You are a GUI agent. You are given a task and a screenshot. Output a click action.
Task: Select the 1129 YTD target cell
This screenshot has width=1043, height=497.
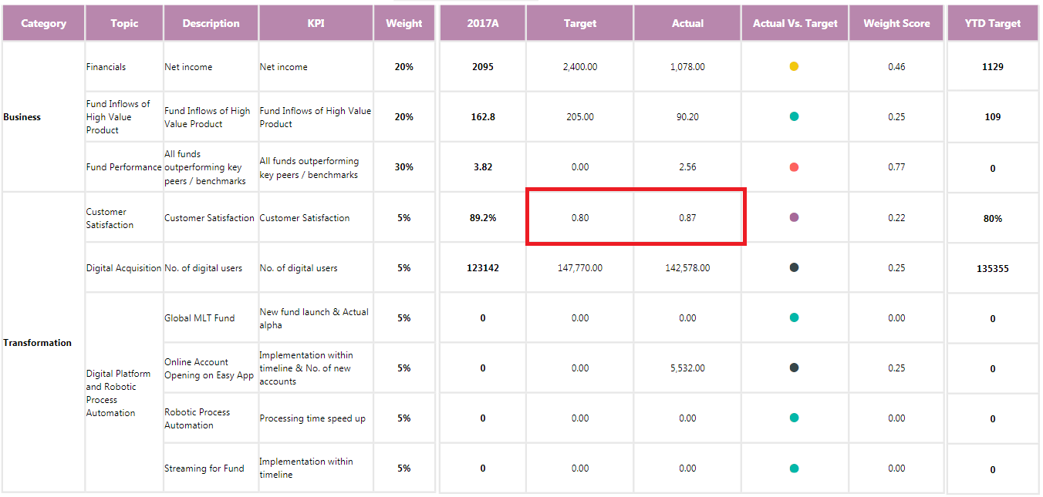[993, 67]
